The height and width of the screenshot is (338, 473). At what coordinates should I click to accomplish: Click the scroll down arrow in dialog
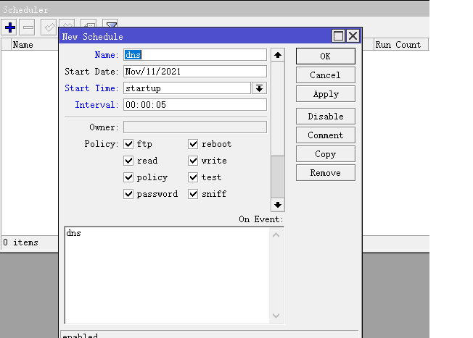click(278, 205)
